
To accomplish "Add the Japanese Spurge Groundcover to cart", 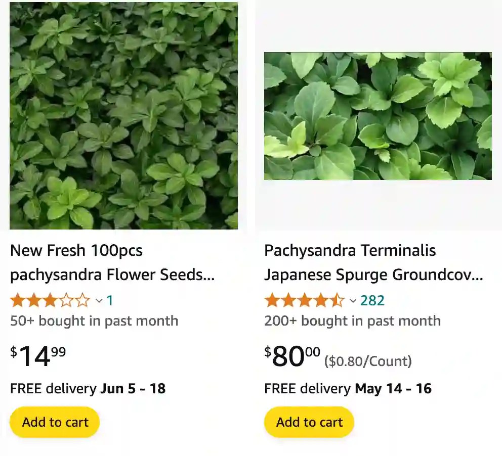I will tap(308, 422).
